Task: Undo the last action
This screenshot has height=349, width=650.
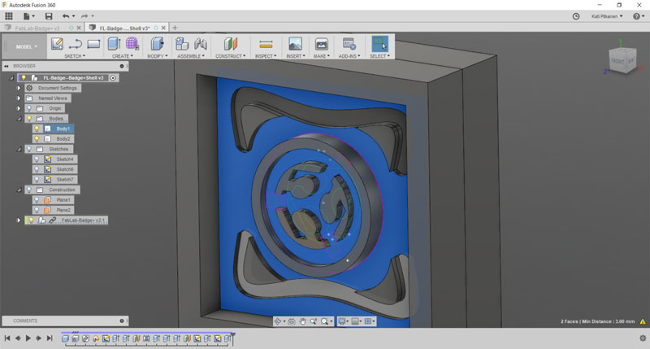Action: coord(66,16)
